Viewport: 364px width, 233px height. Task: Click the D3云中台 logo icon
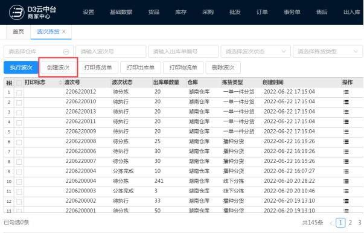point(16,12)
